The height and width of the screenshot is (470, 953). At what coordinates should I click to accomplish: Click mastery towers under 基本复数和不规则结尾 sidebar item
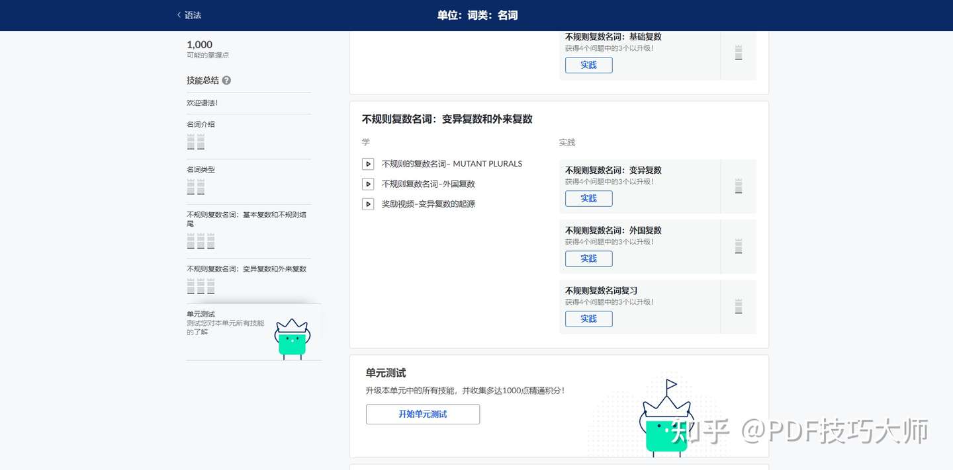pos(201,241)
